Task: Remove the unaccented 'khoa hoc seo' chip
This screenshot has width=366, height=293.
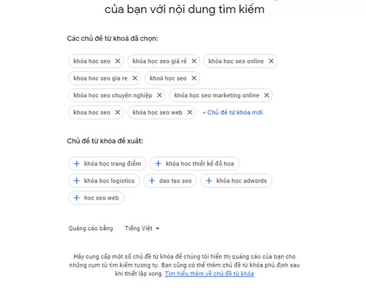Action: click(118, 112)
